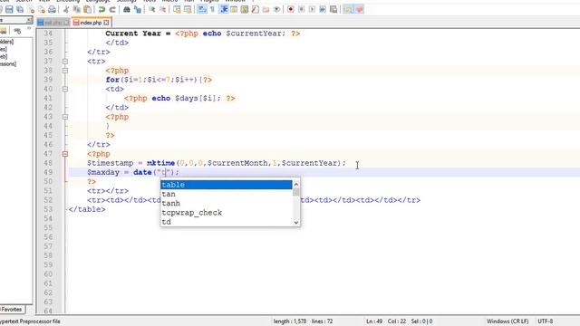The width and height of the screenshot is (580, 326).
Task: Click the macro Playback icon
Action: click(x=312, y=9)
